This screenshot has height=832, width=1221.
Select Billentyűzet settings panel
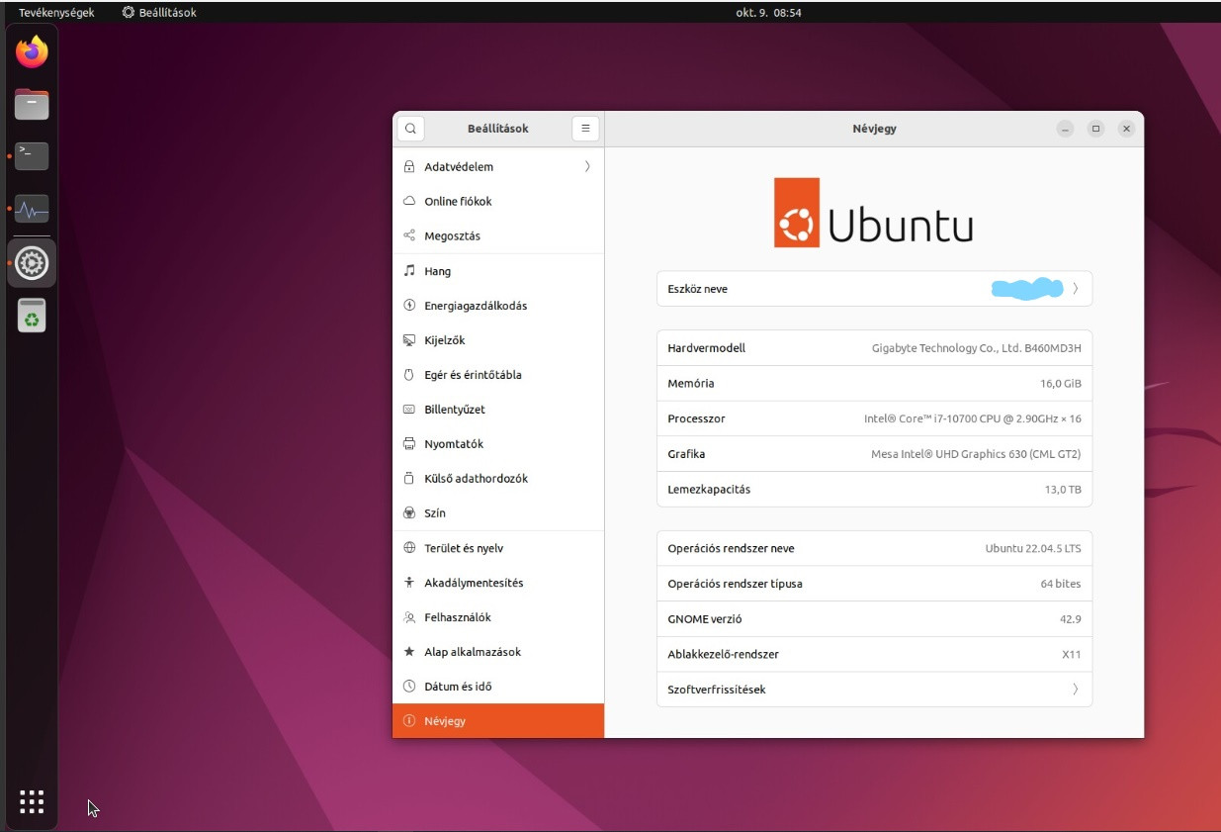tap(498, 410)
